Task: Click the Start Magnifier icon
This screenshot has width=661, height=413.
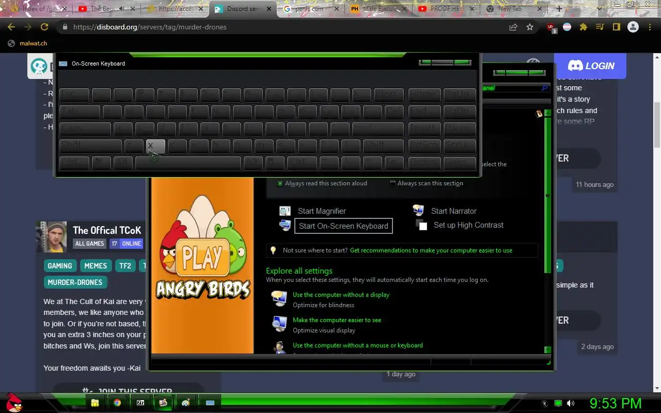Action: click(285, 211)
